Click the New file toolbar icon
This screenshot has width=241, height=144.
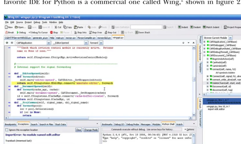6,27
